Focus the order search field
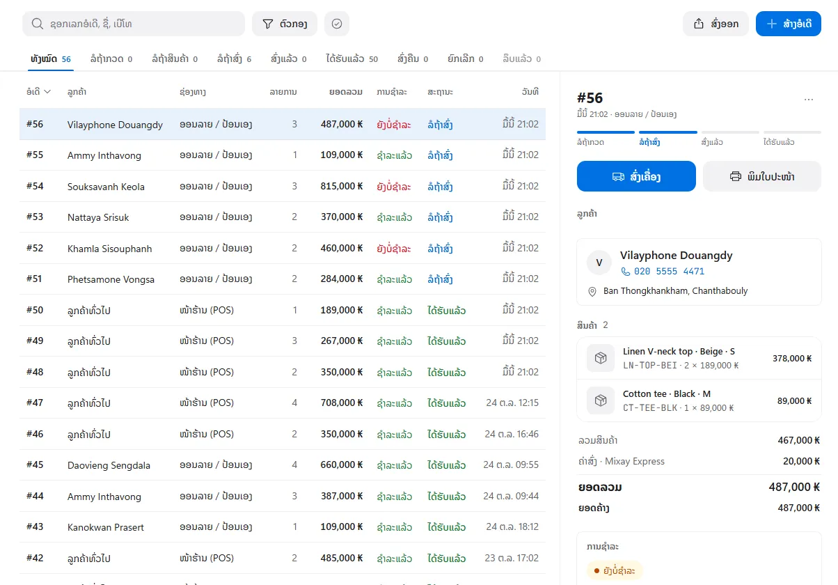838x585 pixels. [x=134, y=24]
